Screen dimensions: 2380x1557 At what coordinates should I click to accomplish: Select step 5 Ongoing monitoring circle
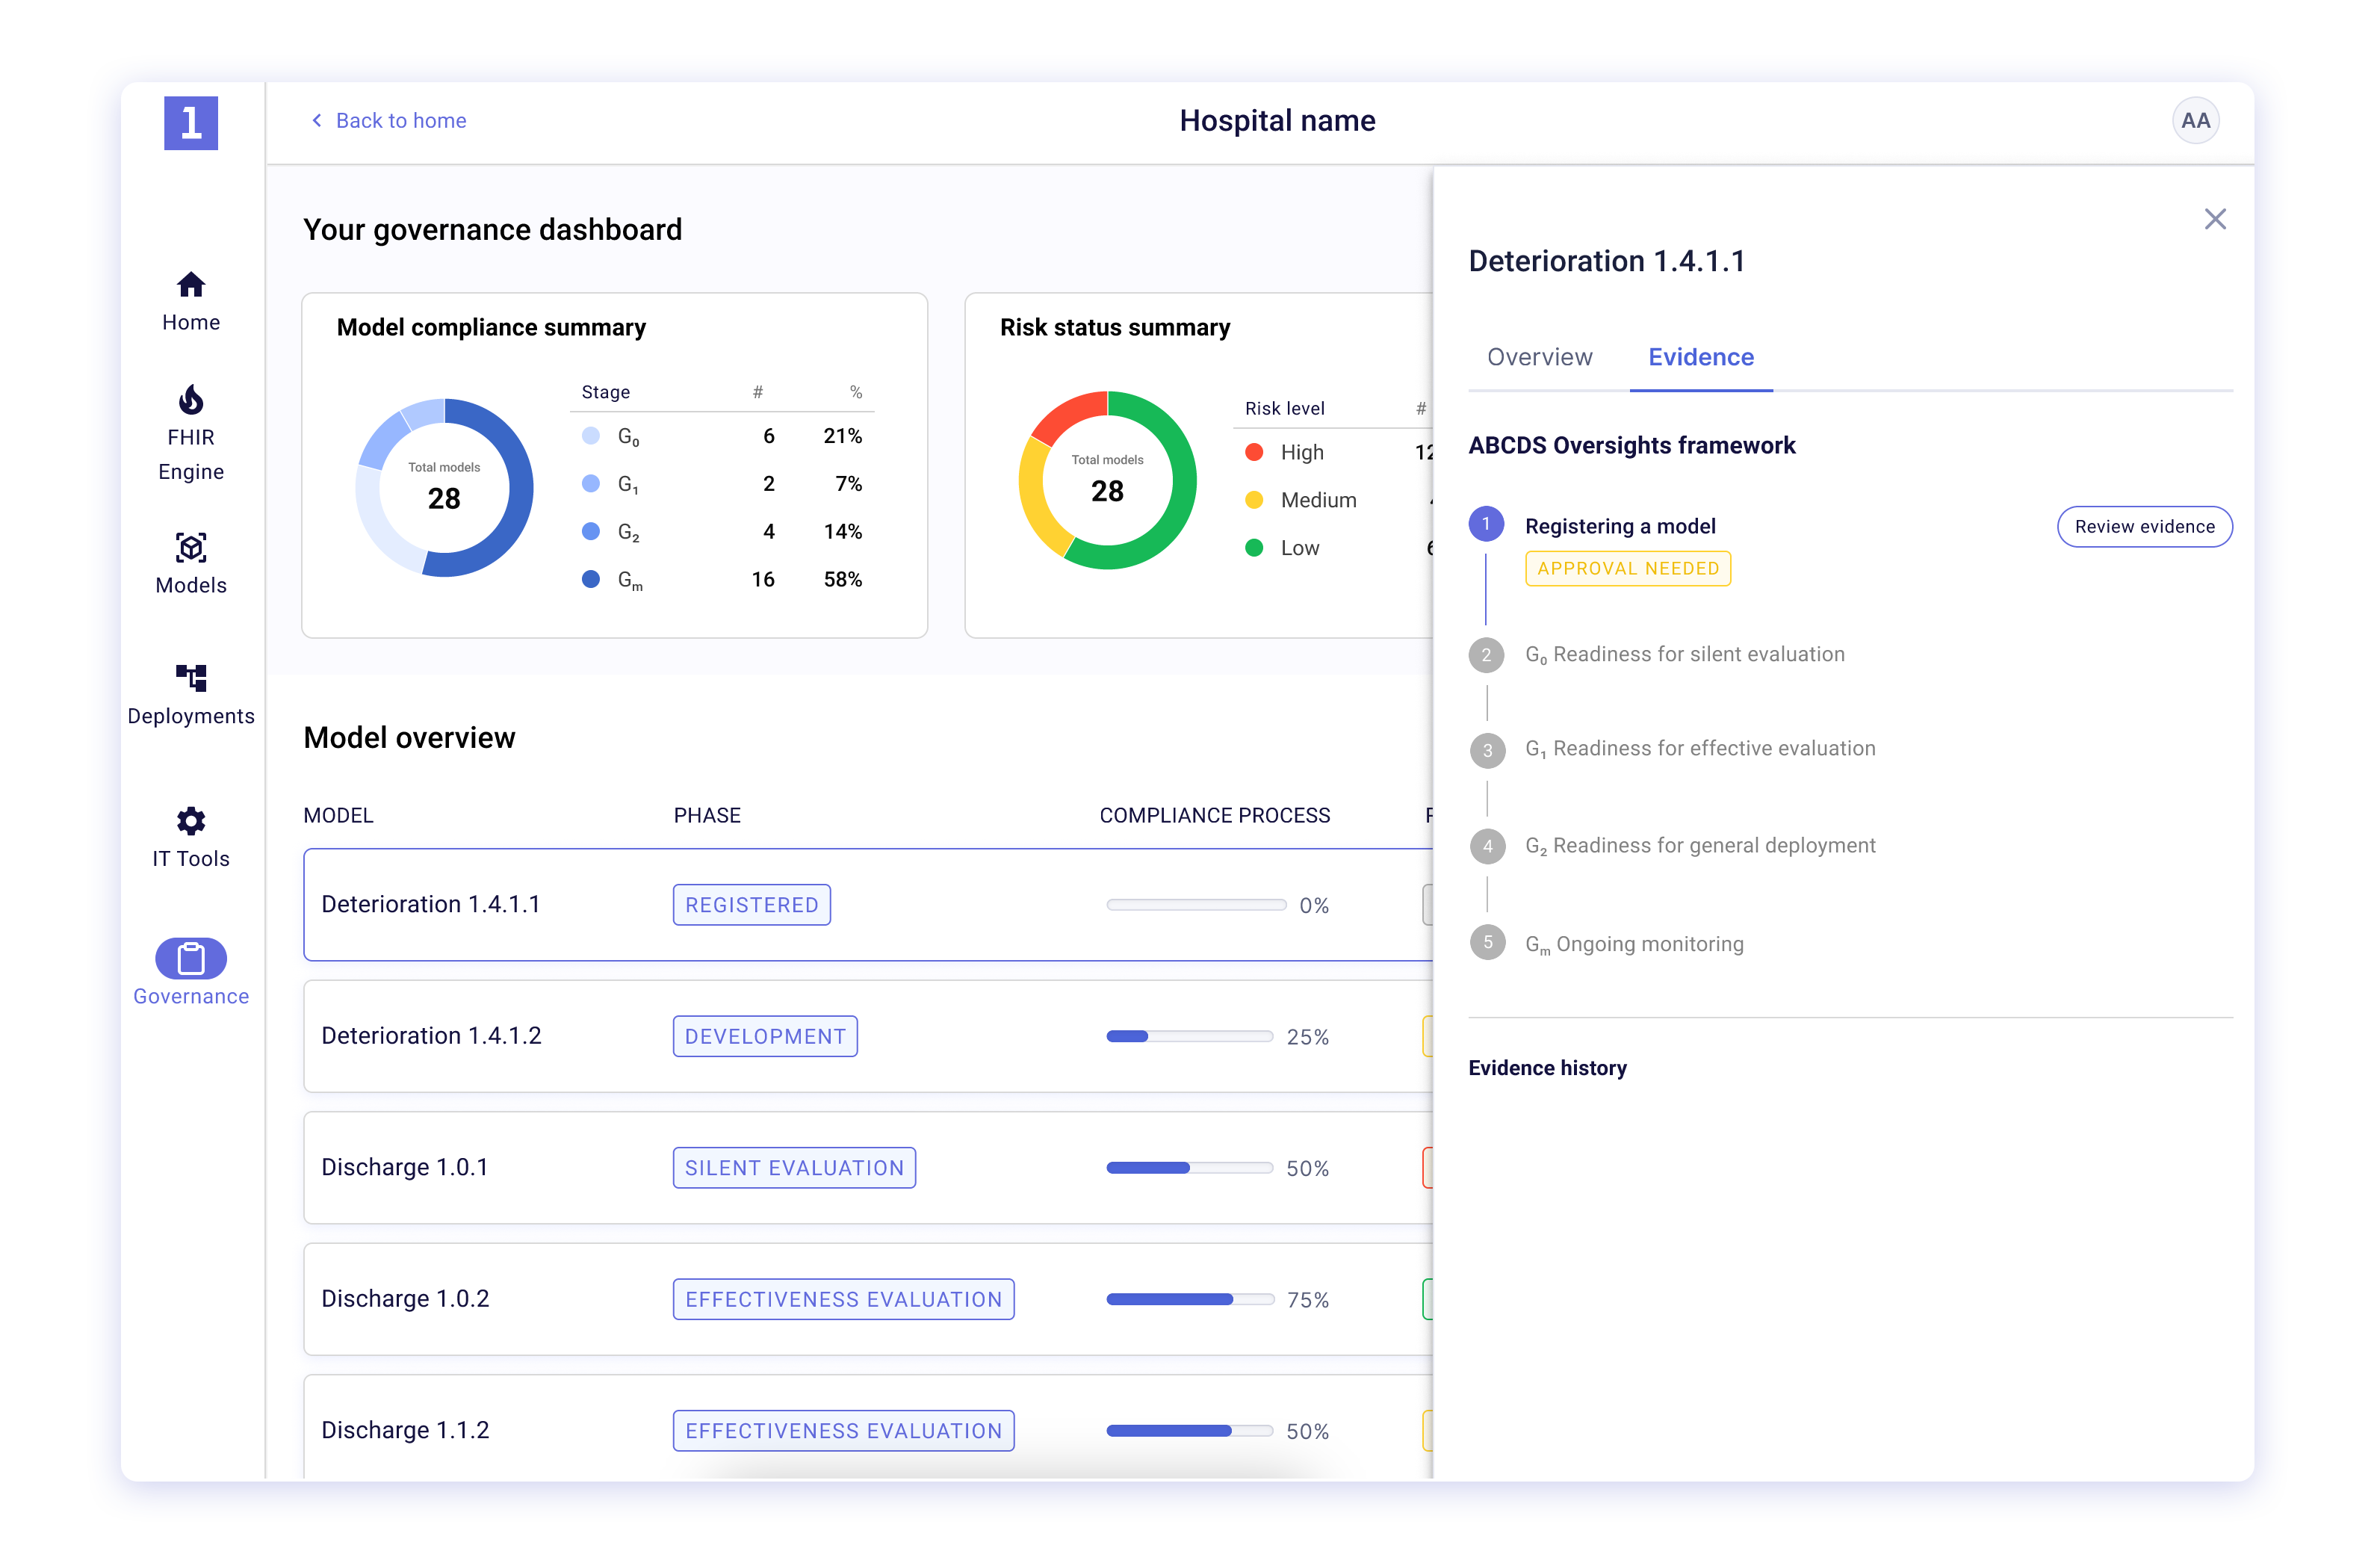coord(1487,942)
